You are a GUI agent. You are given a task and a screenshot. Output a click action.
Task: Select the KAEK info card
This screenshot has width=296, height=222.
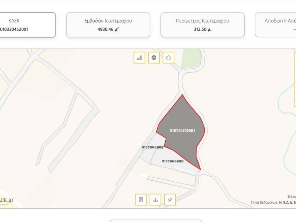[x=27, y=25]
